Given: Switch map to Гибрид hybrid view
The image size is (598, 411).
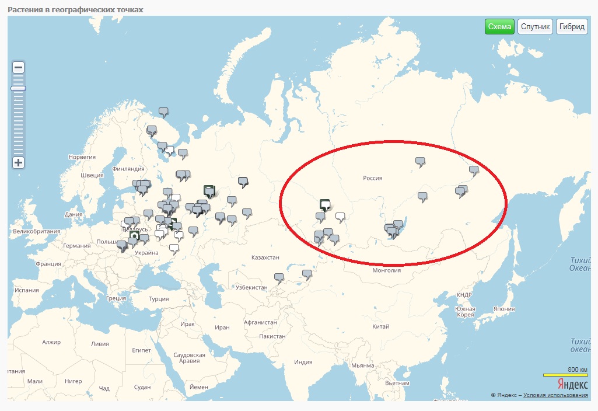Looking at the screenshot, I should (572, 27).
